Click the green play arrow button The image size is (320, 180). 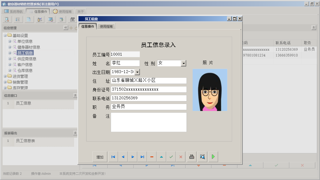[213, 157]
